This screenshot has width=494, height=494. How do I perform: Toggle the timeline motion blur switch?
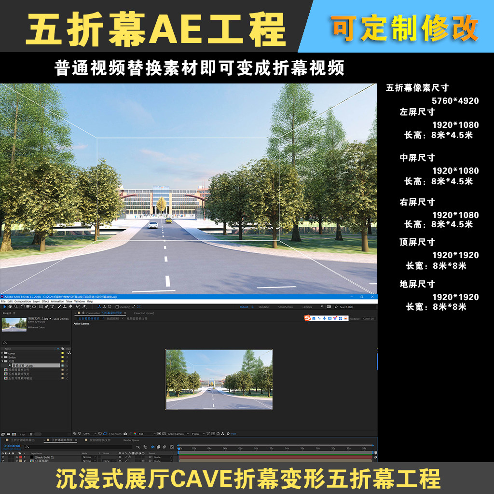[164, 447]
